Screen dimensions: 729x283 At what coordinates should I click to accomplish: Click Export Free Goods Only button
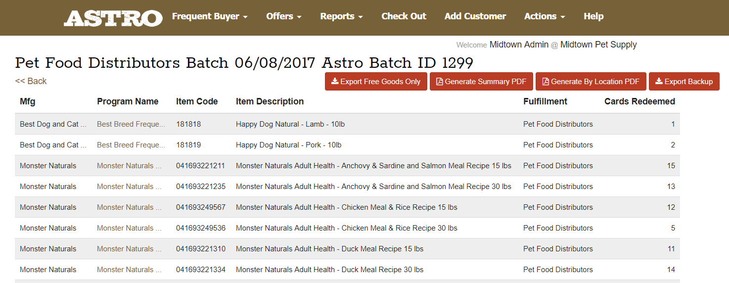(376, 82)
